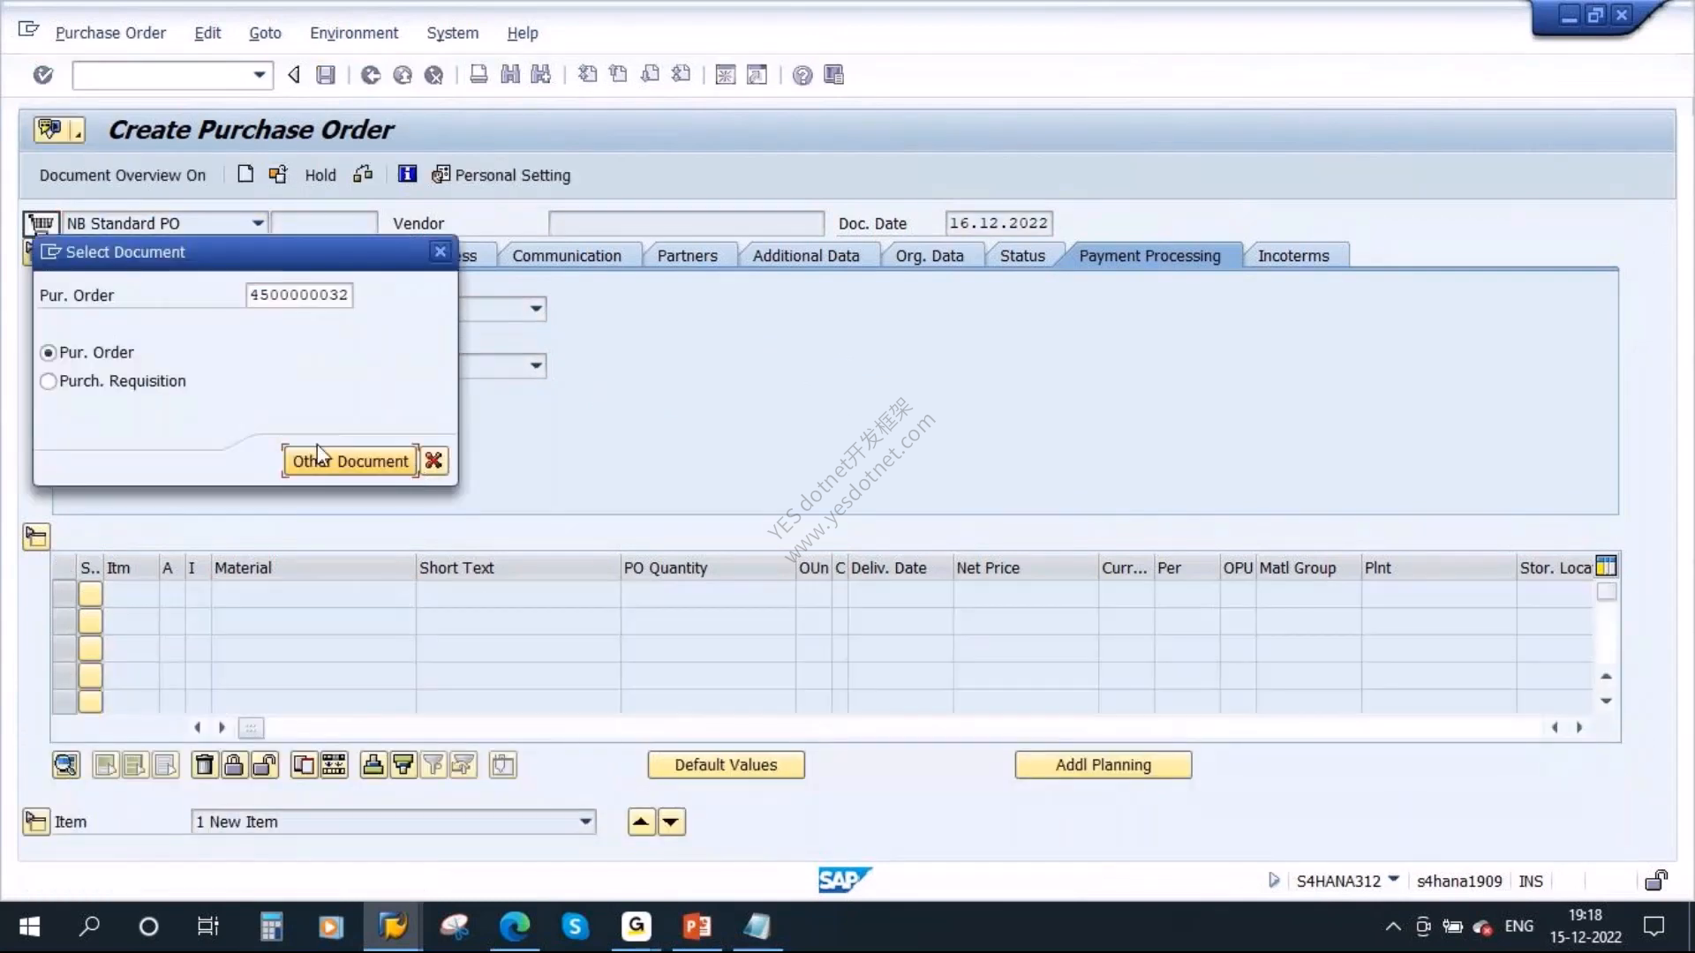Cancel the Select Document dialog with red X
The image size is (1695, 953).
[x=433, y=461]
